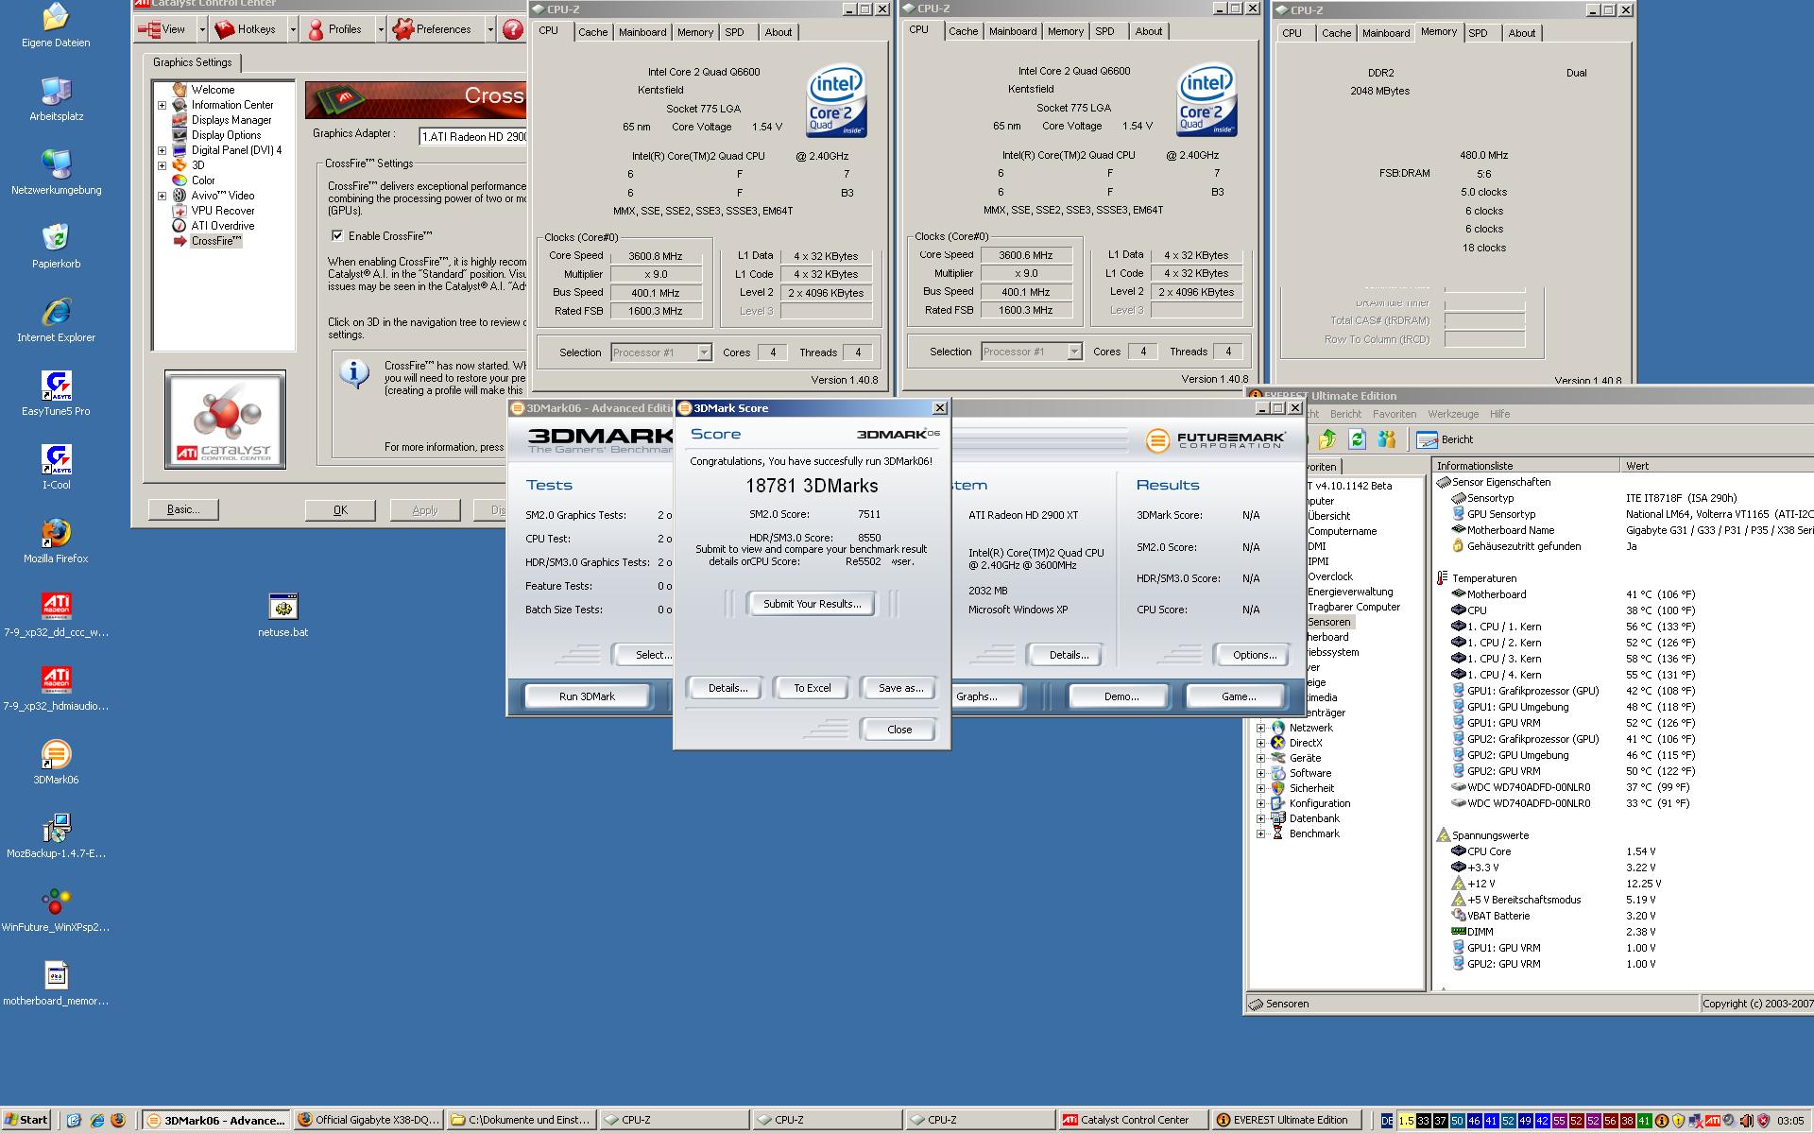The image size is (1814, 1134).
Task: Click Run 3DMark button
Action: click(x=587, y=696)
